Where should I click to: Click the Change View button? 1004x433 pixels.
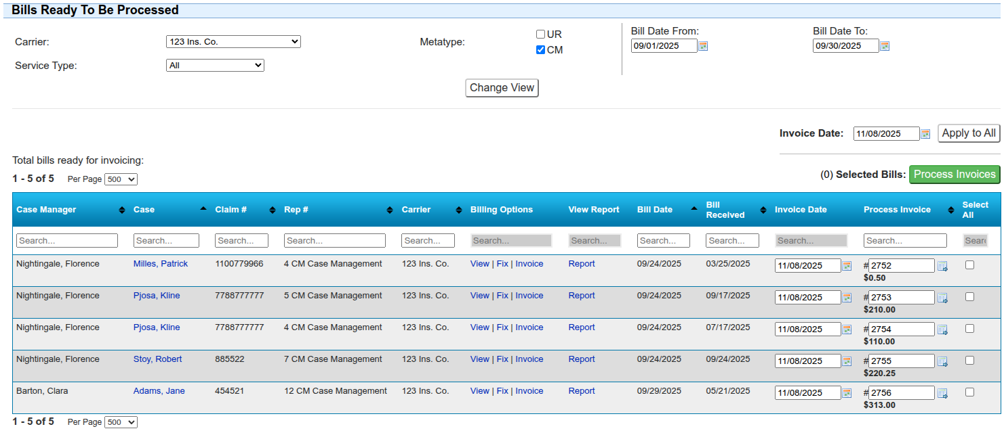pos(502,87)
